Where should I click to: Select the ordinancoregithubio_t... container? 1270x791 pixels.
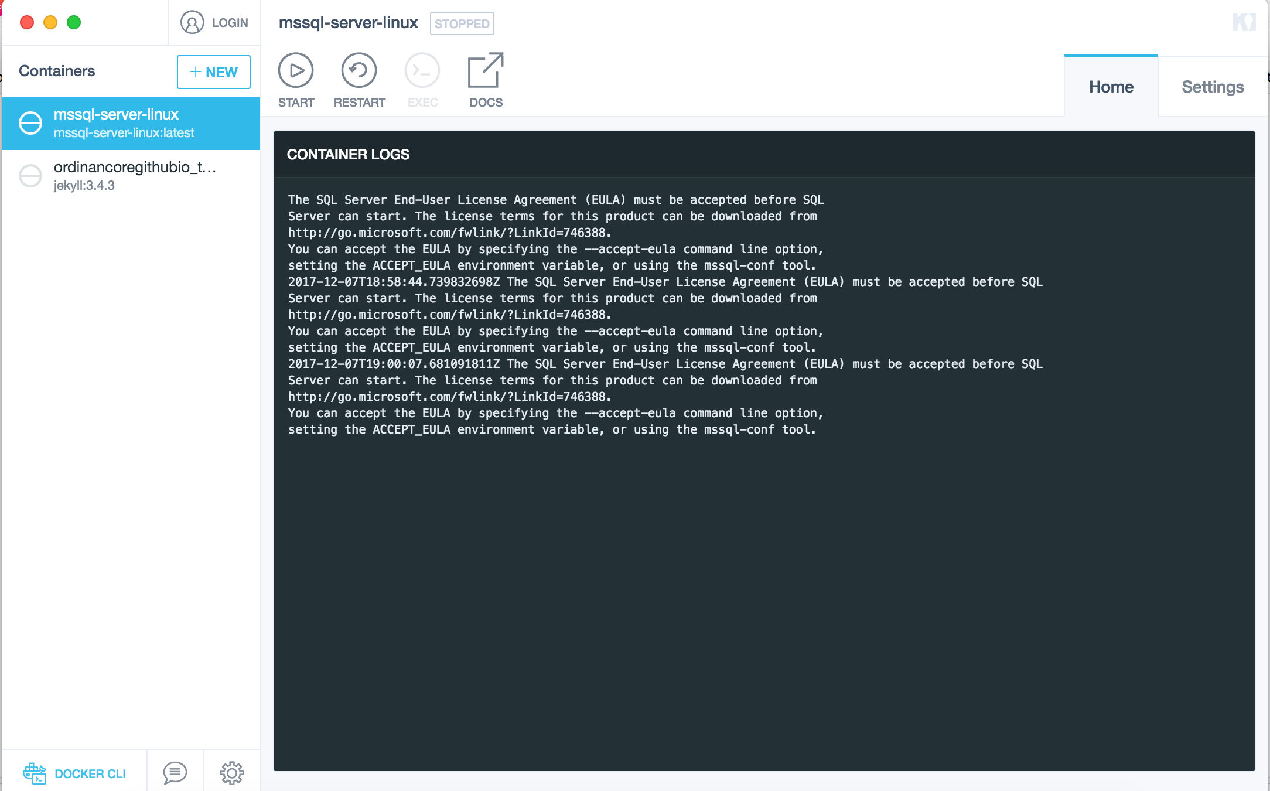point(131,176)
